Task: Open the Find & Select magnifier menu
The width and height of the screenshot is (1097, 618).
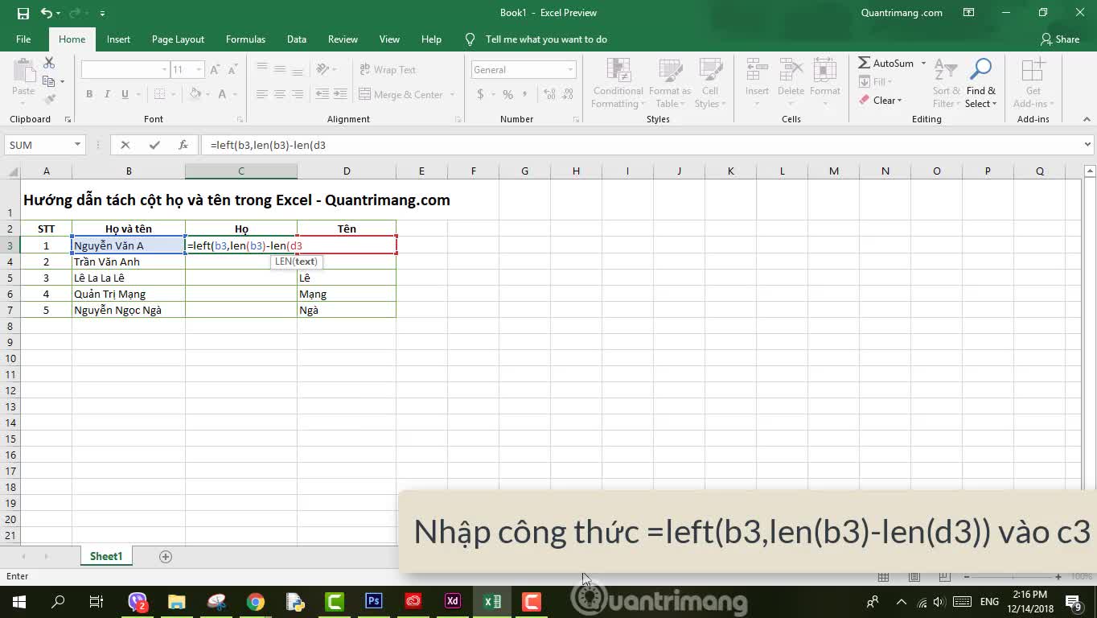Action: click(x=980, y=83)
